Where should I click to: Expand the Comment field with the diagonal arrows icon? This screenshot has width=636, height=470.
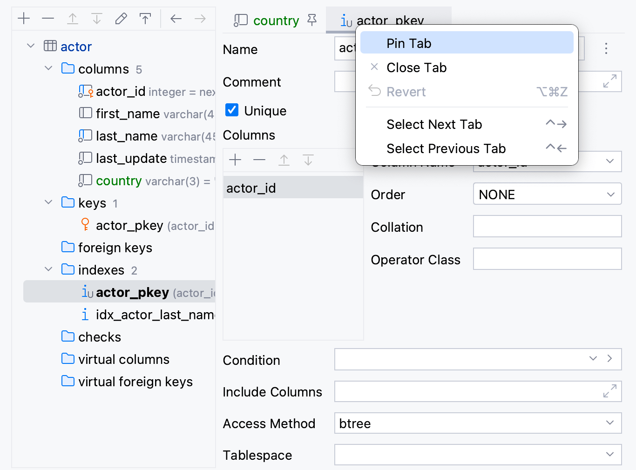(x=610, y=81)
